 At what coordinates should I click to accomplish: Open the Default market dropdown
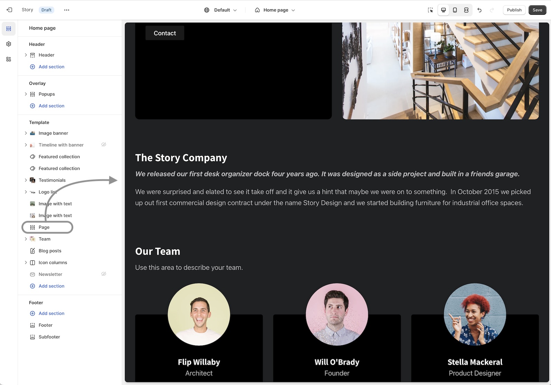click(x=221, y=10)
